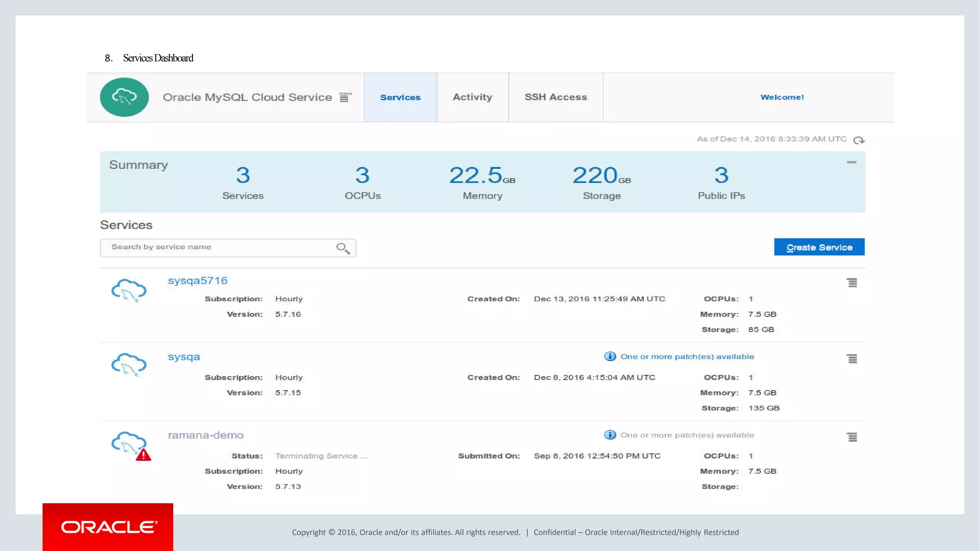Refresh the dashboard timestamp
Viewport: 980px width, 551px height.
(859, 140)
